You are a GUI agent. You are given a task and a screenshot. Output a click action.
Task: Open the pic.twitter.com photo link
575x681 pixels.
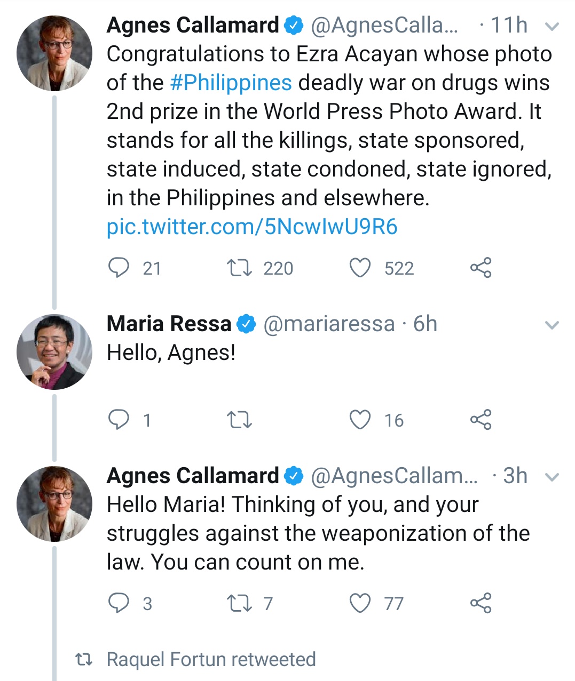point(252,227)
